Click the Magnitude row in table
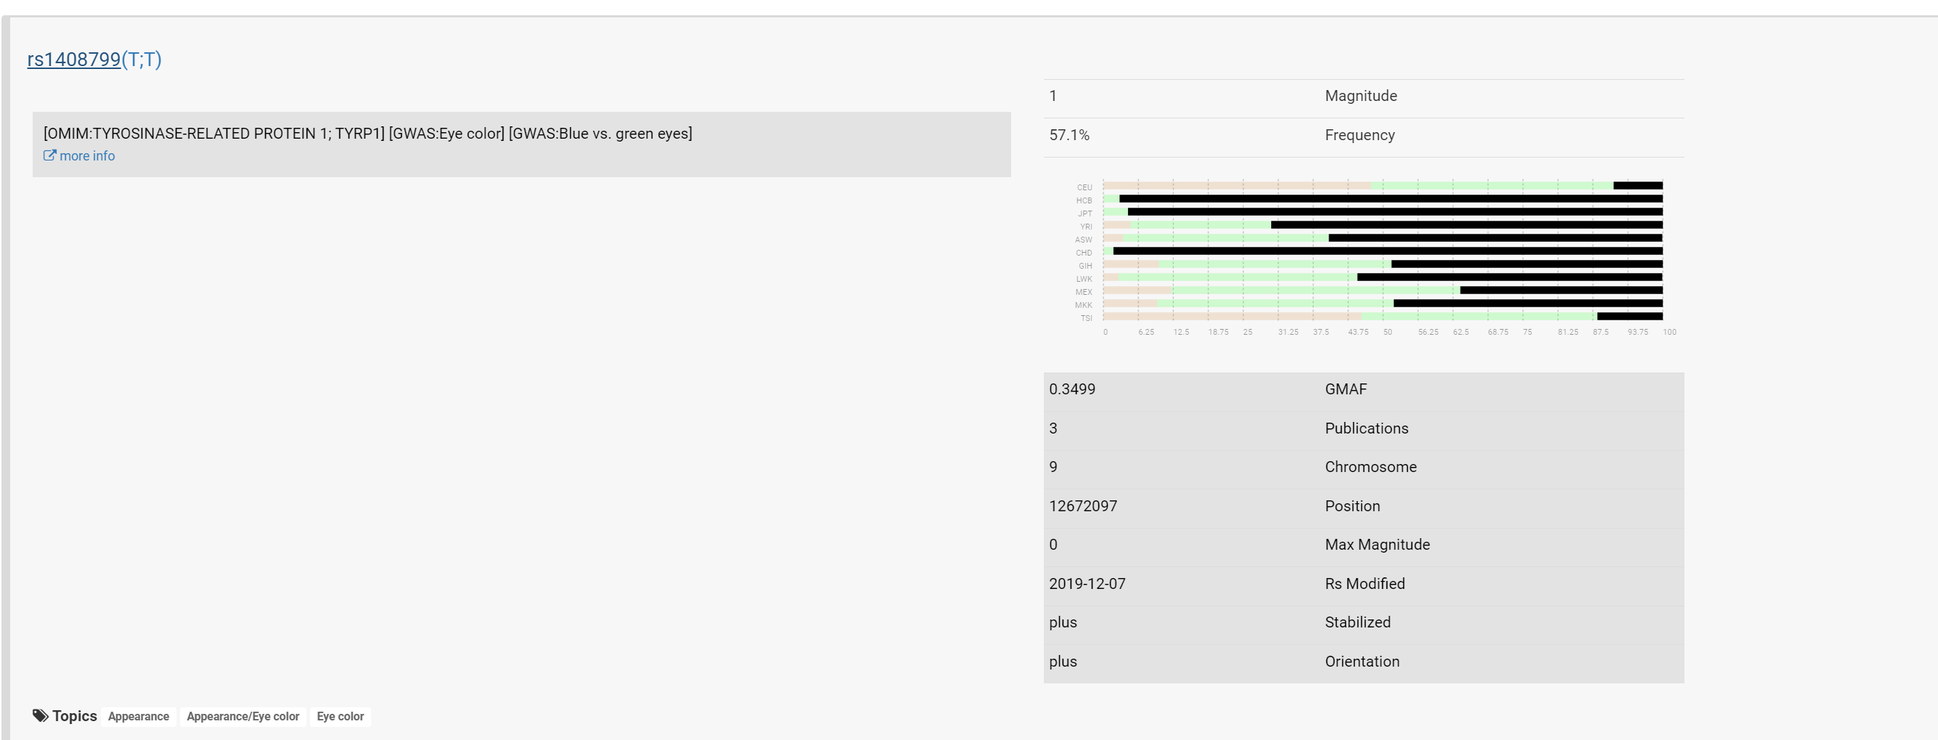1938x740 pixels. click(1363, 97)
